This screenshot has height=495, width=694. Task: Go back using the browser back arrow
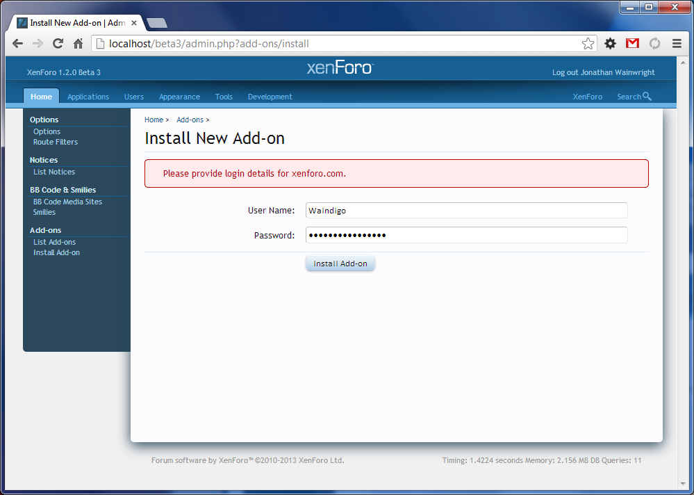coord(17,43)
